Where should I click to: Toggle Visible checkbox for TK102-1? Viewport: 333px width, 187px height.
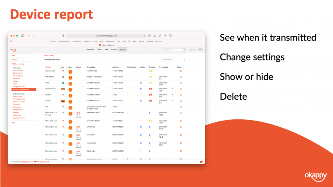click(141, 101)
